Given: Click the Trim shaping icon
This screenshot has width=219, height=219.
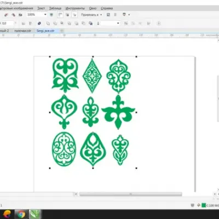Looking at the screenshot, I should [x=55, y=24].
